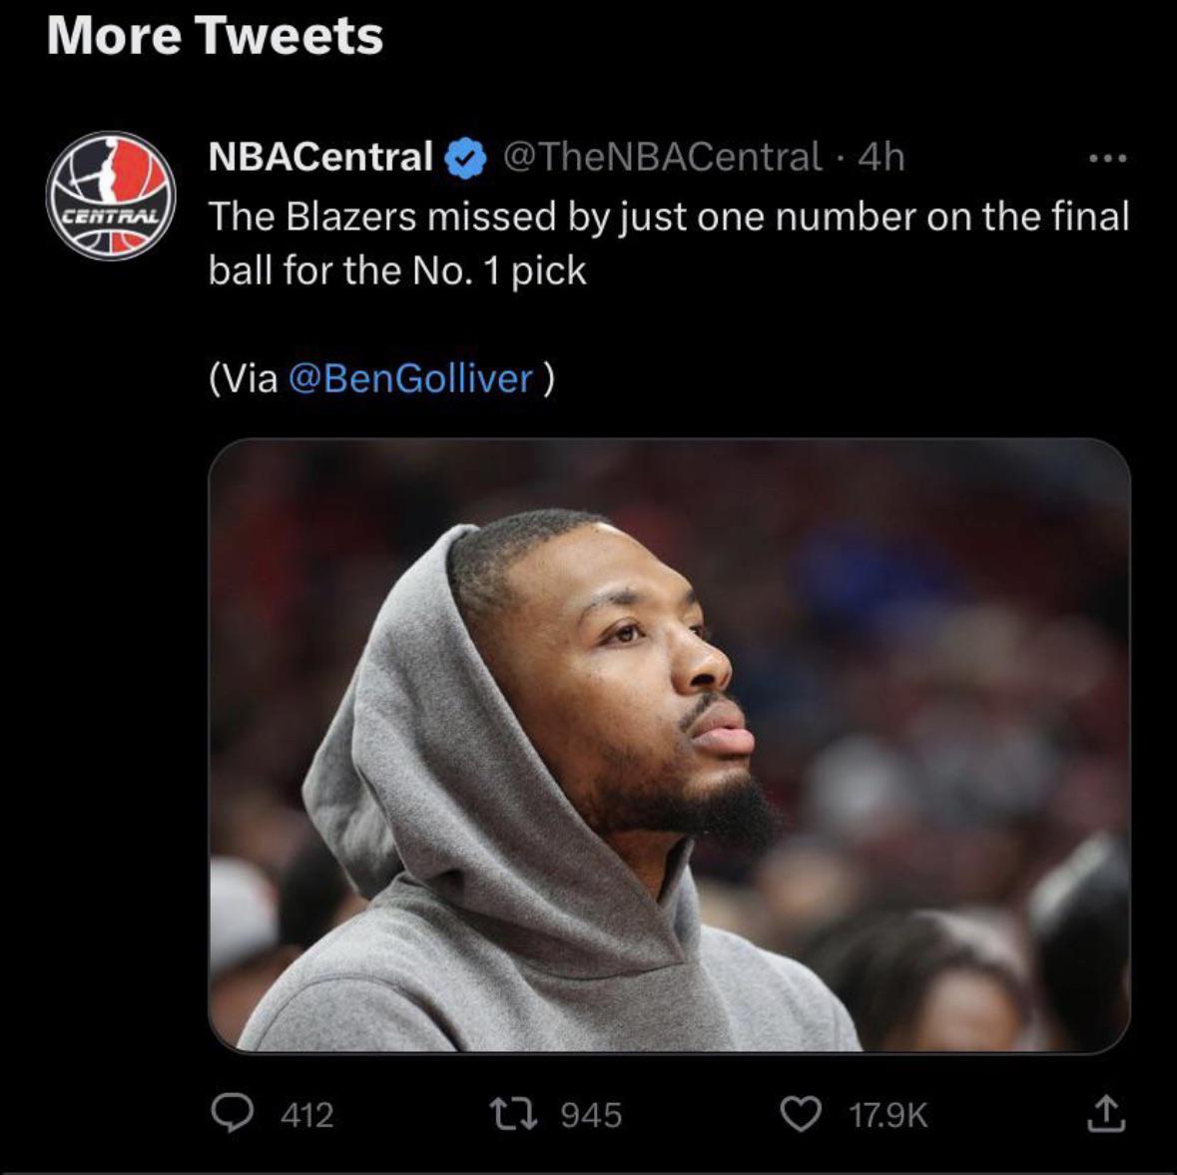Viewport: 1177px width, 1175px height.
Task: Like the tweet with the heart icon
Action: point(799,1114)
